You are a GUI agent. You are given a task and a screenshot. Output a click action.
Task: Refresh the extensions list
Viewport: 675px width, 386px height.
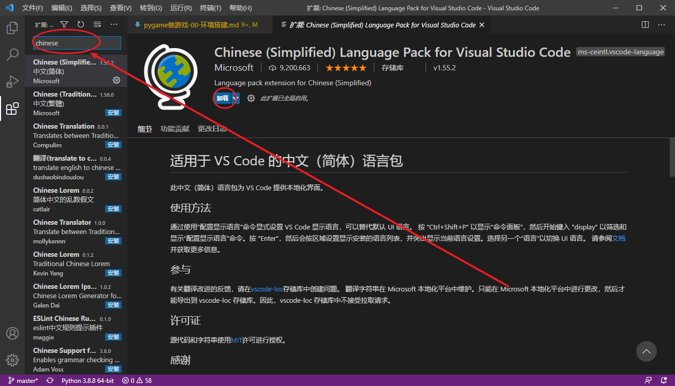tap(81, 24)
